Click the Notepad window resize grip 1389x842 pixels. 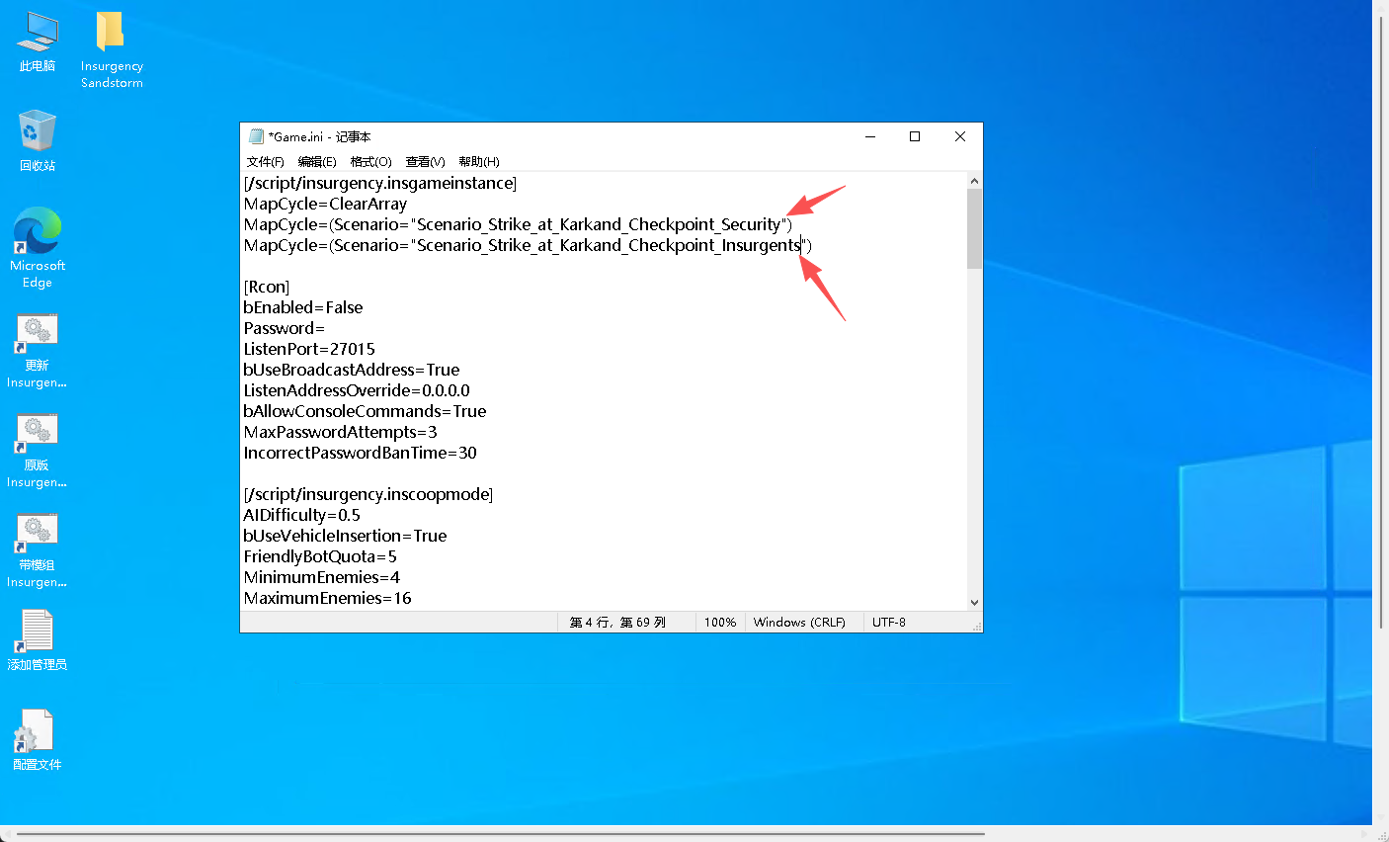point(976,626)
